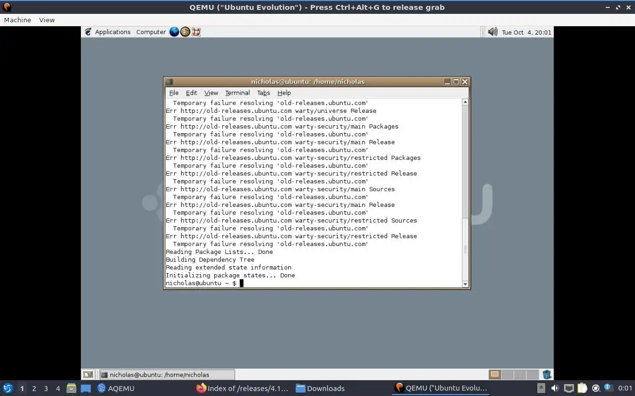Open the QEMU Machine menu
Image resolution: width=635 pixels, height=396 pixels.
tap(17, 20)
